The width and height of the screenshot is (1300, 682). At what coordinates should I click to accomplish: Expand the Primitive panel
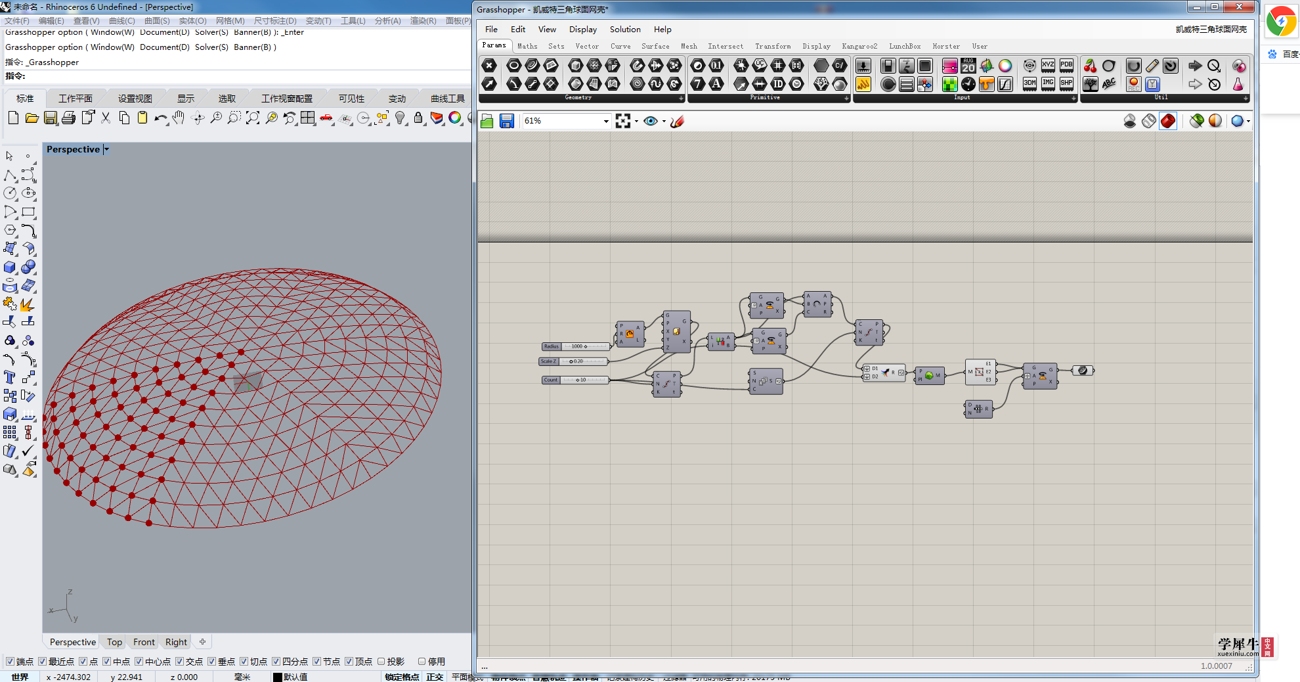tap(846, 98)
